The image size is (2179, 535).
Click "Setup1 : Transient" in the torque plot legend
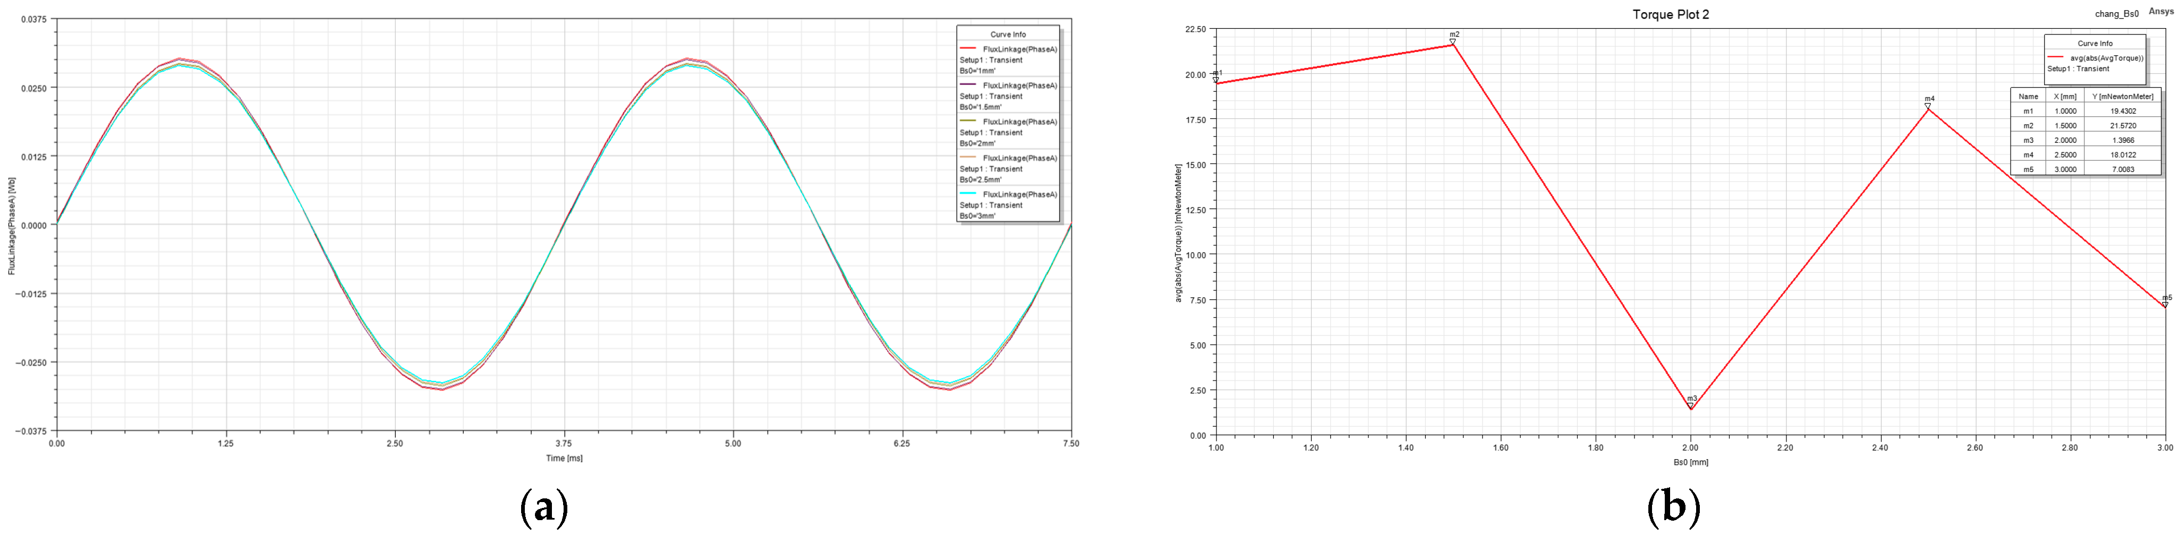click(2079, 70)
